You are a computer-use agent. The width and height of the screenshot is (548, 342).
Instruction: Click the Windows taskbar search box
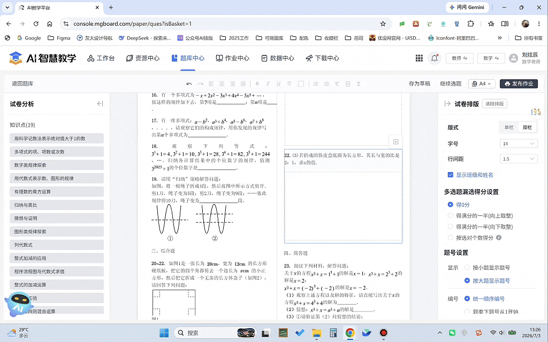click(x=214, y=333)
